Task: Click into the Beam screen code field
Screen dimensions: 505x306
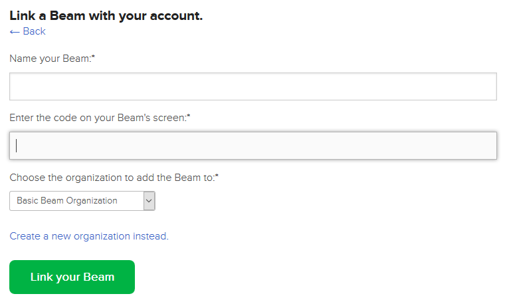Action: point(252,146)
